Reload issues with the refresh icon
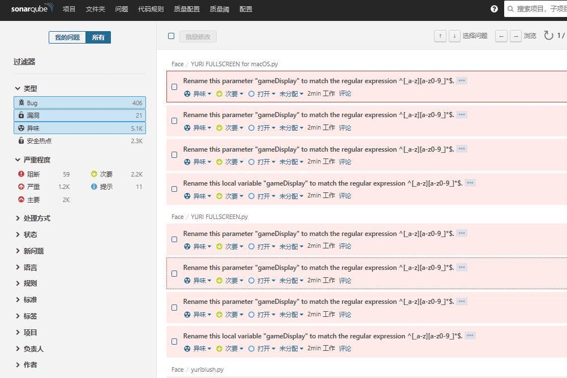 [548, 36]
